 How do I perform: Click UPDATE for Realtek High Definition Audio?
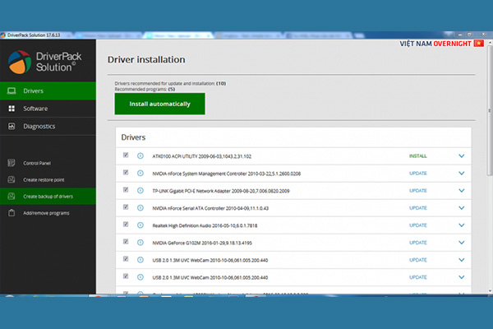coord(418,225)
